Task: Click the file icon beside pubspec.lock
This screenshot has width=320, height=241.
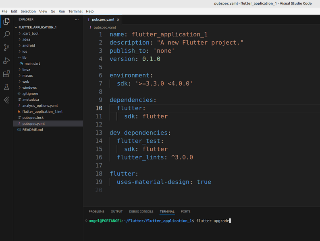Action: coord(20,118)
